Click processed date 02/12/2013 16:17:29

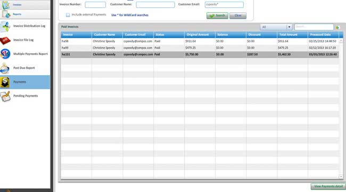point(323,48)
